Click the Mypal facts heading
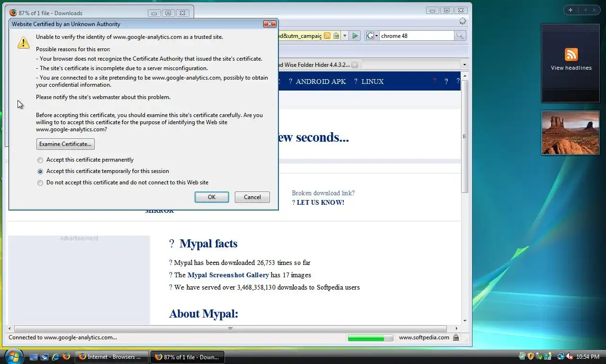Screen dimensions: 606x364 208,244
